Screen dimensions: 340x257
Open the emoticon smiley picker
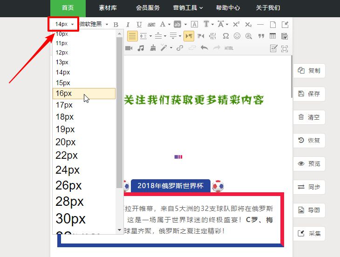click(x=237, y=36)
